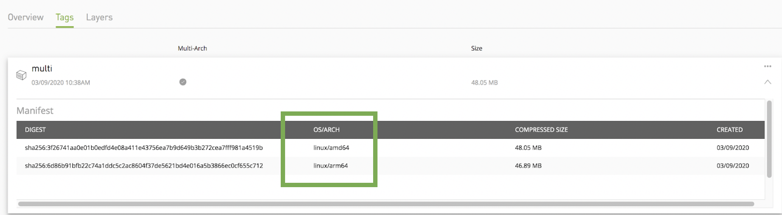Click the linux/arm64 cell
782x215 pixels.
pos(330,165)
